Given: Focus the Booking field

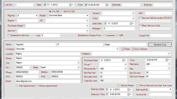Looking at the screenshot, I should click(x=162, y=5).
